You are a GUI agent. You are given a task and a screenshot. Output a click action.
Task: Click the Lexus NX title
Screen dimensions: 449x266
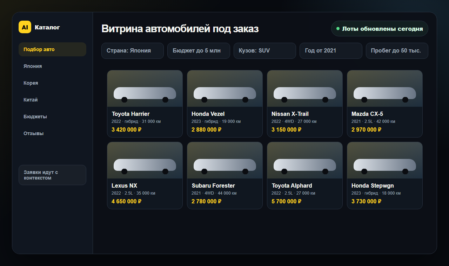[124, 185]
